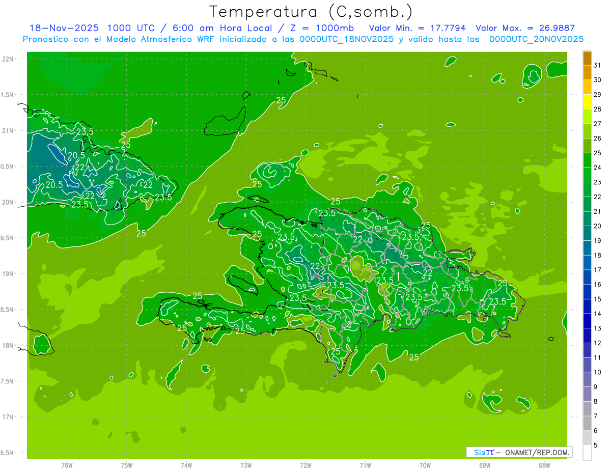
Task: Click the '72W' longitude axis label
Action: 306,465
